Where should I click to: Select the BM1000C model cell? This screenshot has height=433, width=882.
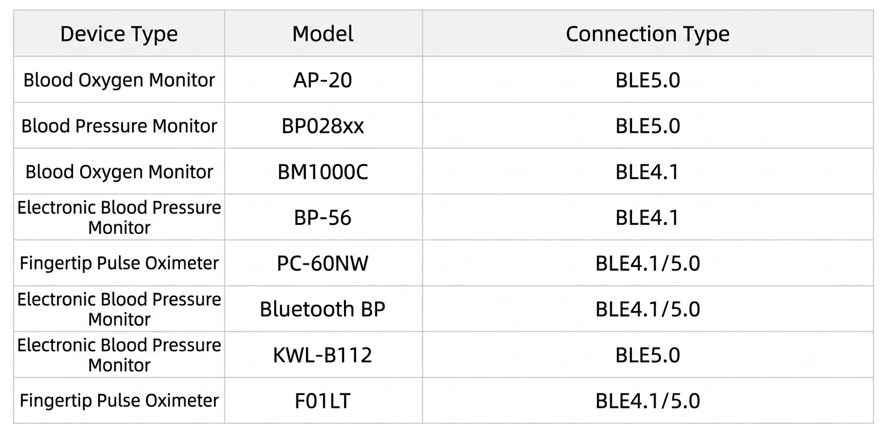point(324,171)
